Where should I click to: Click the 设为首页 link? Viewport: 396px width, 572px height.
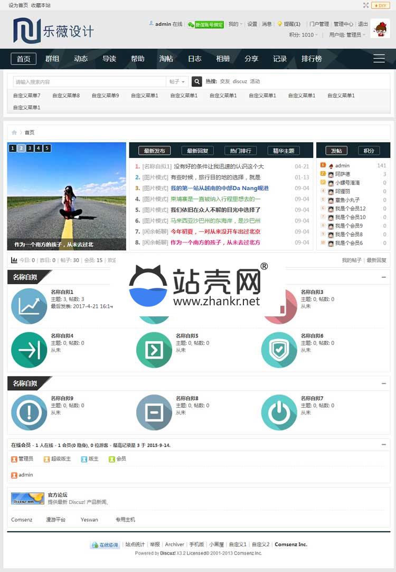coord(18,5)
